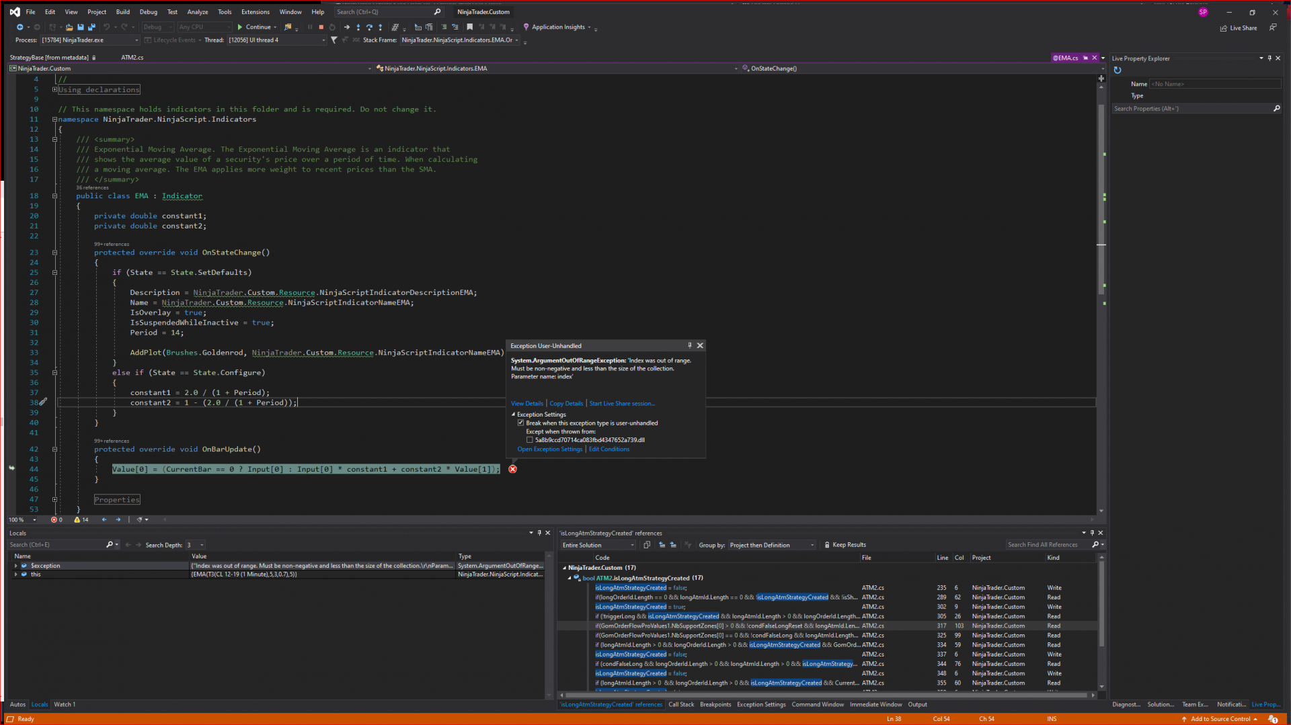Click the Open Exception Settings link
This screenshot has width=1291, height=725.
[x=549, y=450]
